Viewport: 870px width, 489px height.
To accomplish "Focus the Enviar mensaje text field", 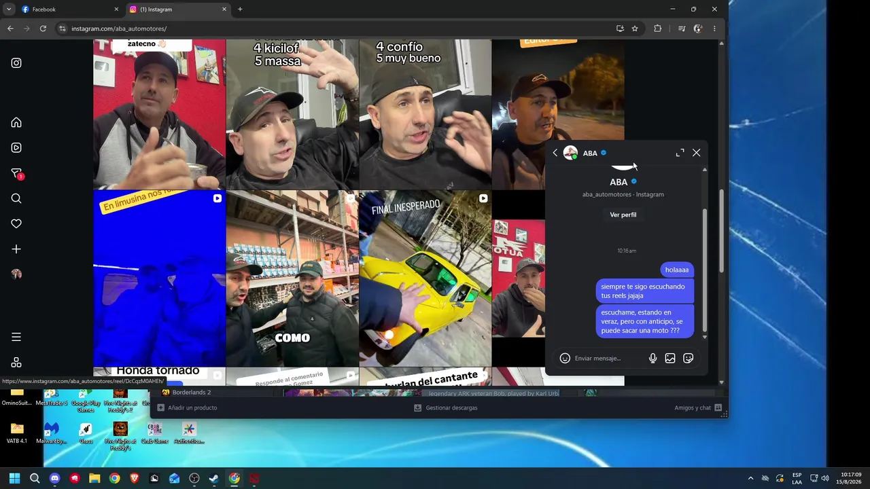I will click(x=608, y=358).
